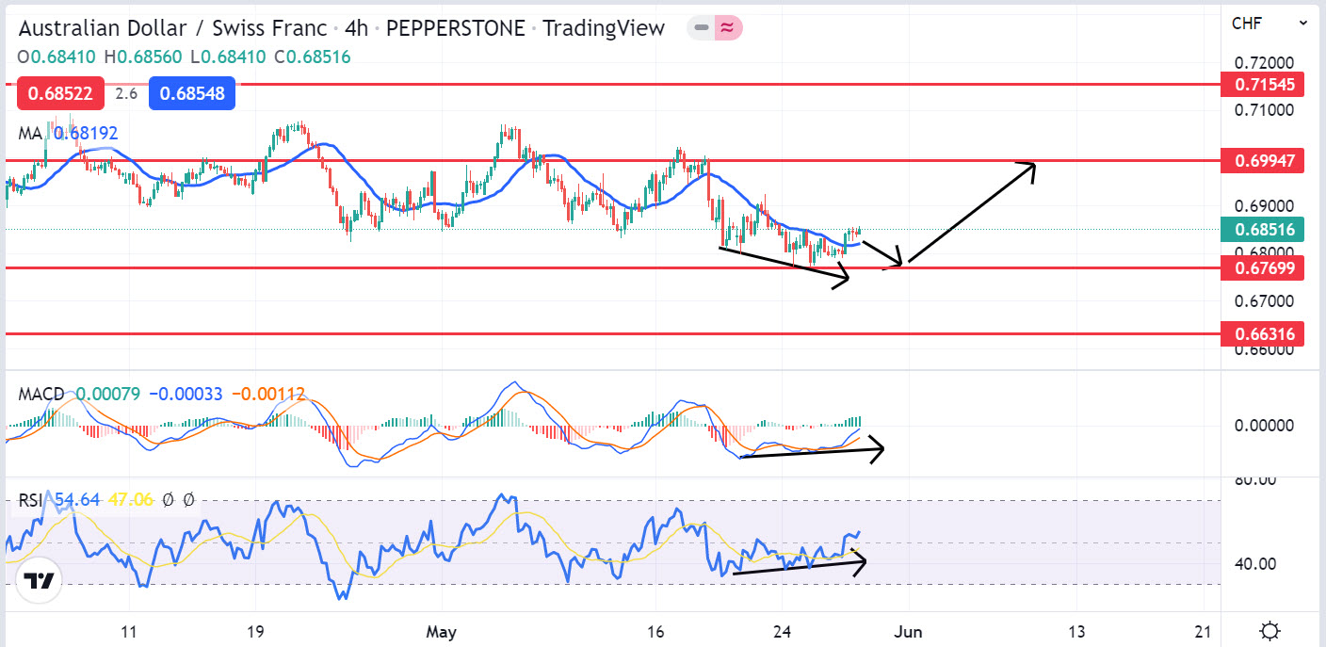The height and width of the screenshot is (647, 1326).
Task: Select the RSI indicator legend
Action: pos(32,500)
